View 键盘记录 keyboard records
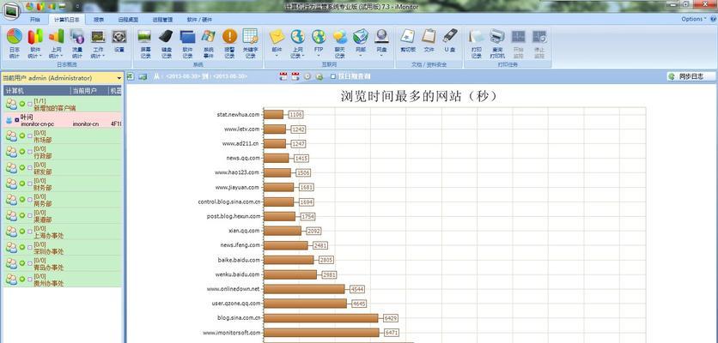The height and width of the screenshot is (343, 718). [167, 44]
